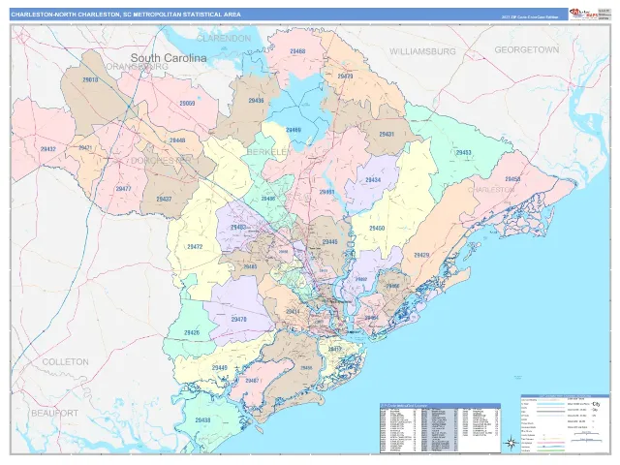Click ZIP code label 29455
The width and height of the screenshot is (620, 465).
click(306, 368)
